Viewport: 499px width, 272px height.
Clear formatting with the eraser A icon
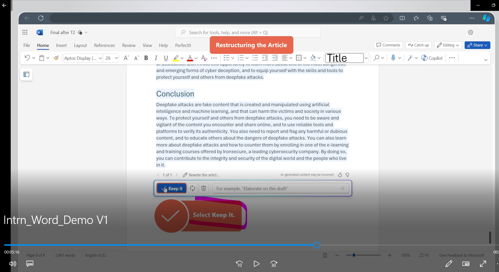(x=204, y=58)
